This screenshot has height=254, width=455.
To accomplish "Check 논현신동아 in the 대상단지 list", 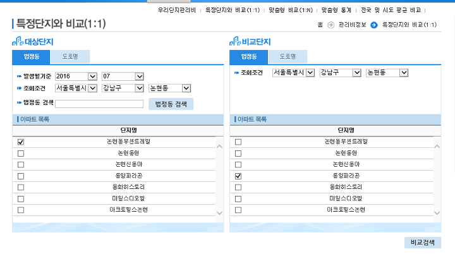I will (21, 164).
